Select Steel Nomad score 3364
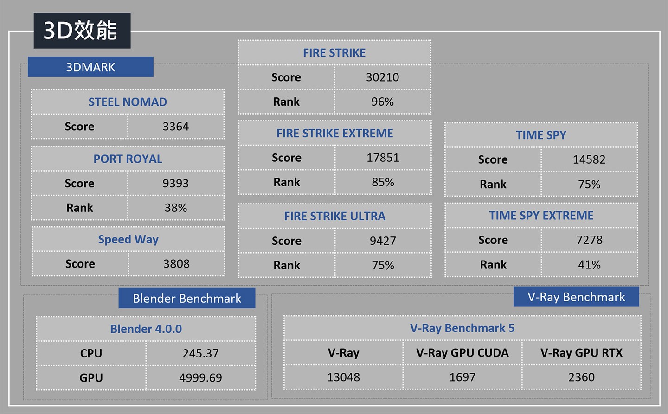 (176, 127)
